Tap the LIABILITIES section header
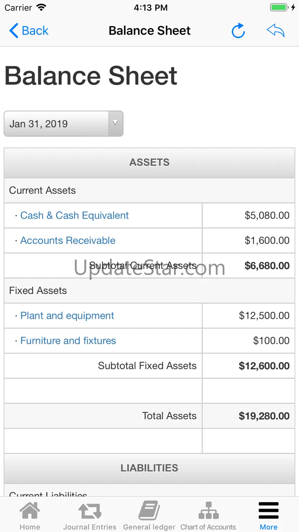The width and height of the screenshot is (299, 532). pyautogui.click(x=149, y=468)
